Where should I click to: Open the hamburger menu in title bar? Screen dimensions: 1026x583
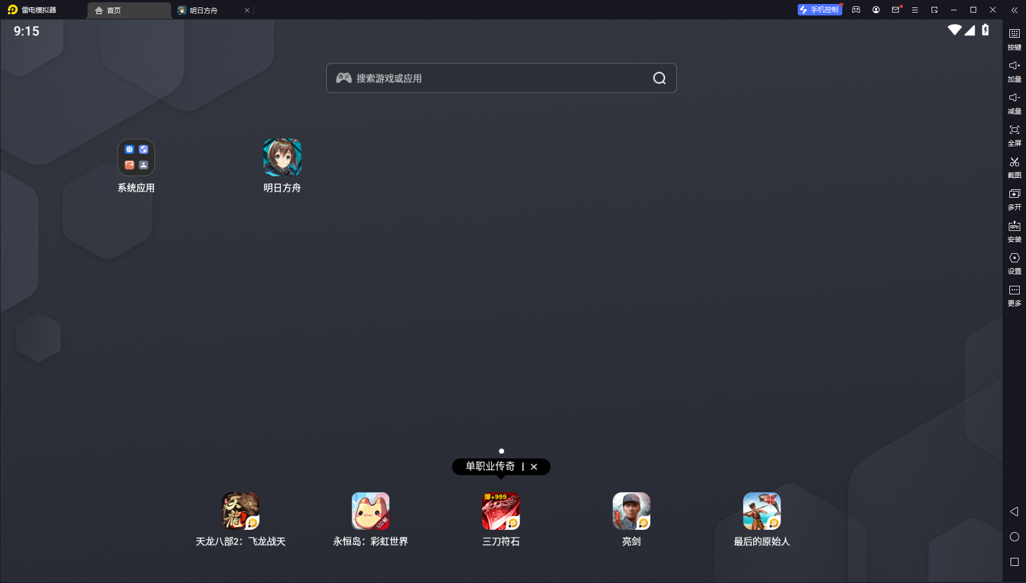click(x=914, y=10)
